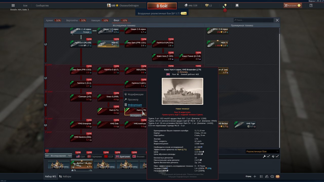Open the Магазин shop button

click(292, 5)
